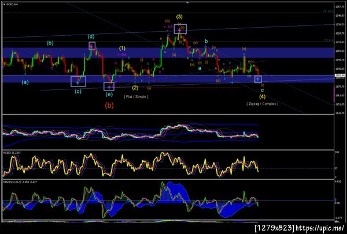Viewport: 347px width, 234px height.
Task: Select the up arrow at the latest candle
Action: click(258, 79)
